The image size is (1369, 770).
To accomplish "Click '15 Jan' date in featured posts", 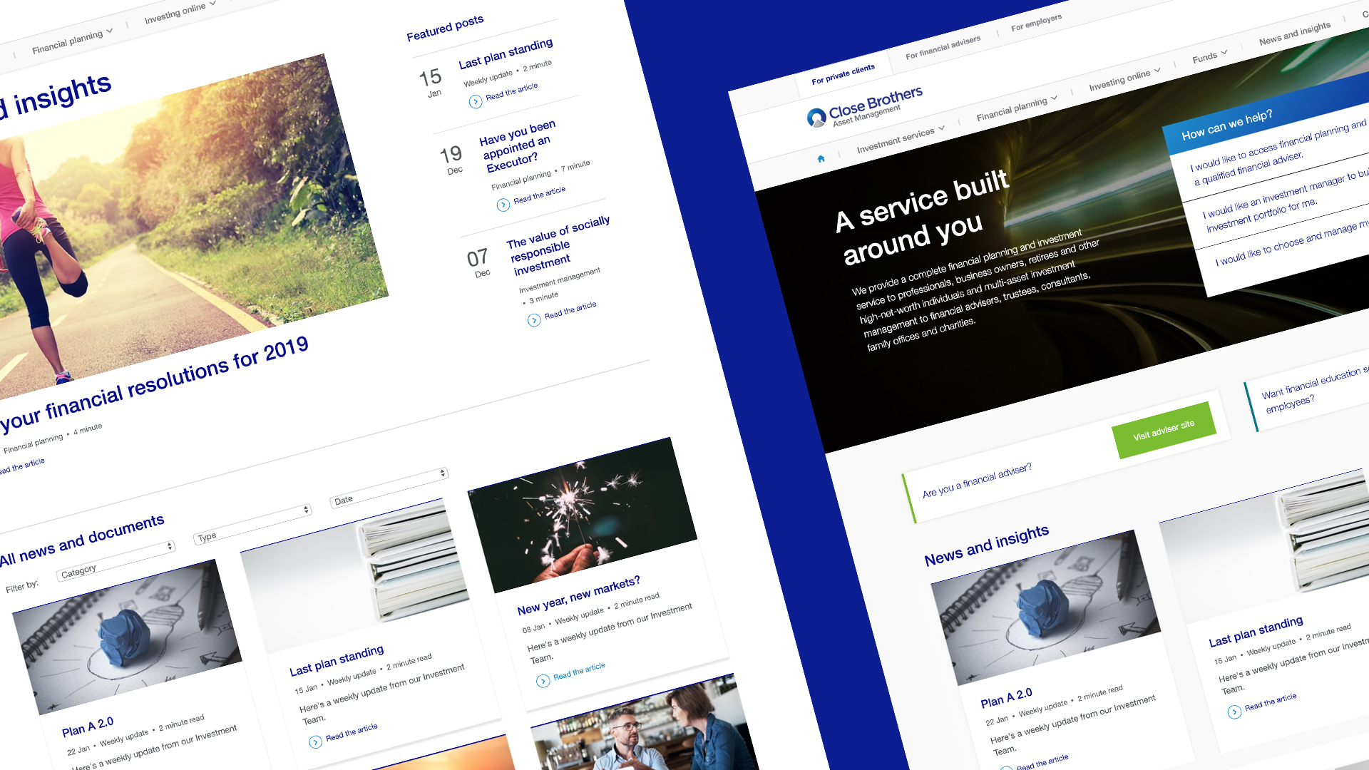I will (x=431, y=81).
